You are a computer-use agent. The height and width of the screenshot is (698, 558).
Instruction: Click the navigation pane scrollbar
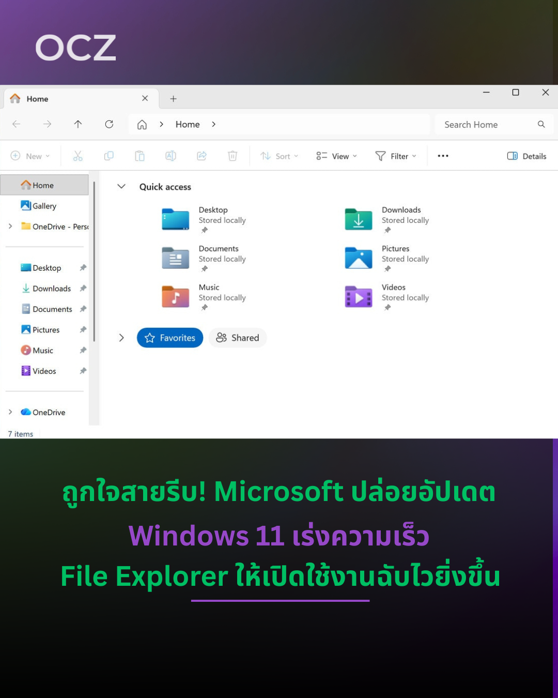click(x=94, y=261)
